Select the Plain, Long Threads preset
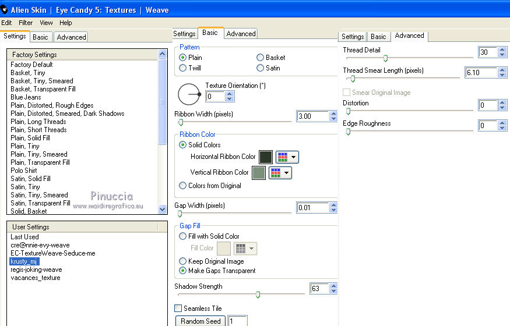This screenshot has width=510, height=326. click(x=38, y=122)
